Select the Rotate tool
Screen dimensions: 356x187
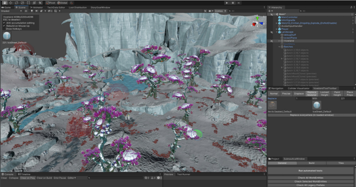tap(16, 3)
